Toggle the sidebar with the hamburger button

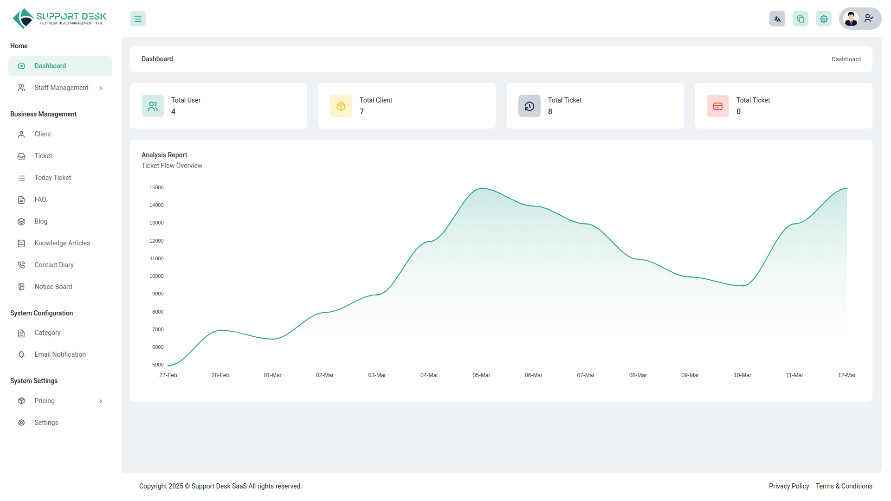(x=137, y=19)
